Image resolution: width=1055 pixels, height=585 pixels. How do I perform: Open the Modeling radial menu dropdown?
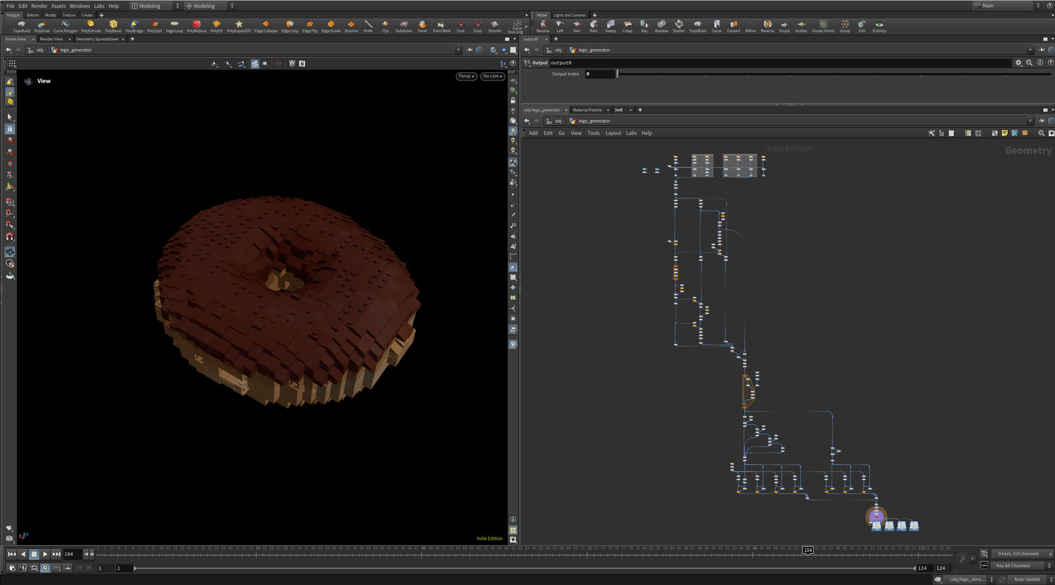(210, 6)
